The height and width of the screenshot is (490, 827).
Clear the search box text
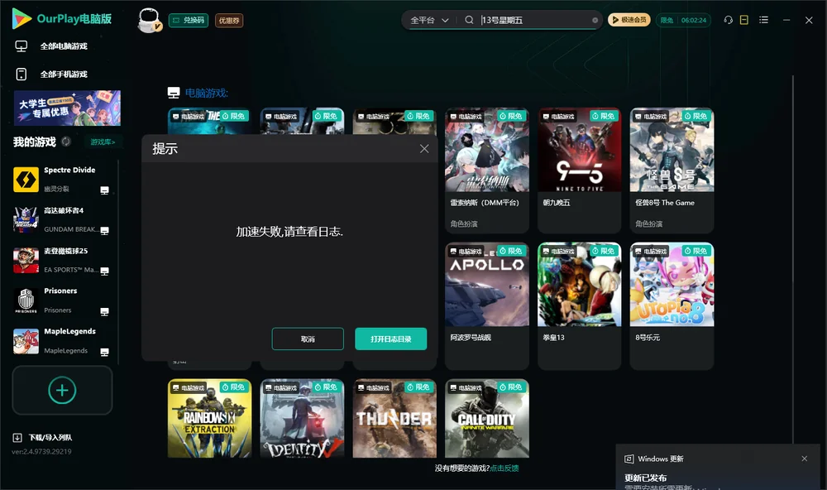pyautogui.click(x=595, y=20)
